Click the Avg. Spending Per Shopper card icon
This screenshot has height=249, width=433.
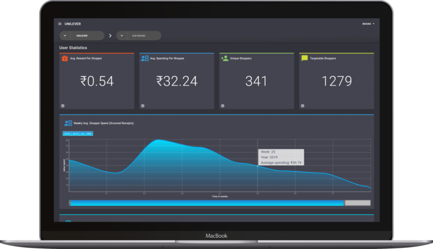145,58
